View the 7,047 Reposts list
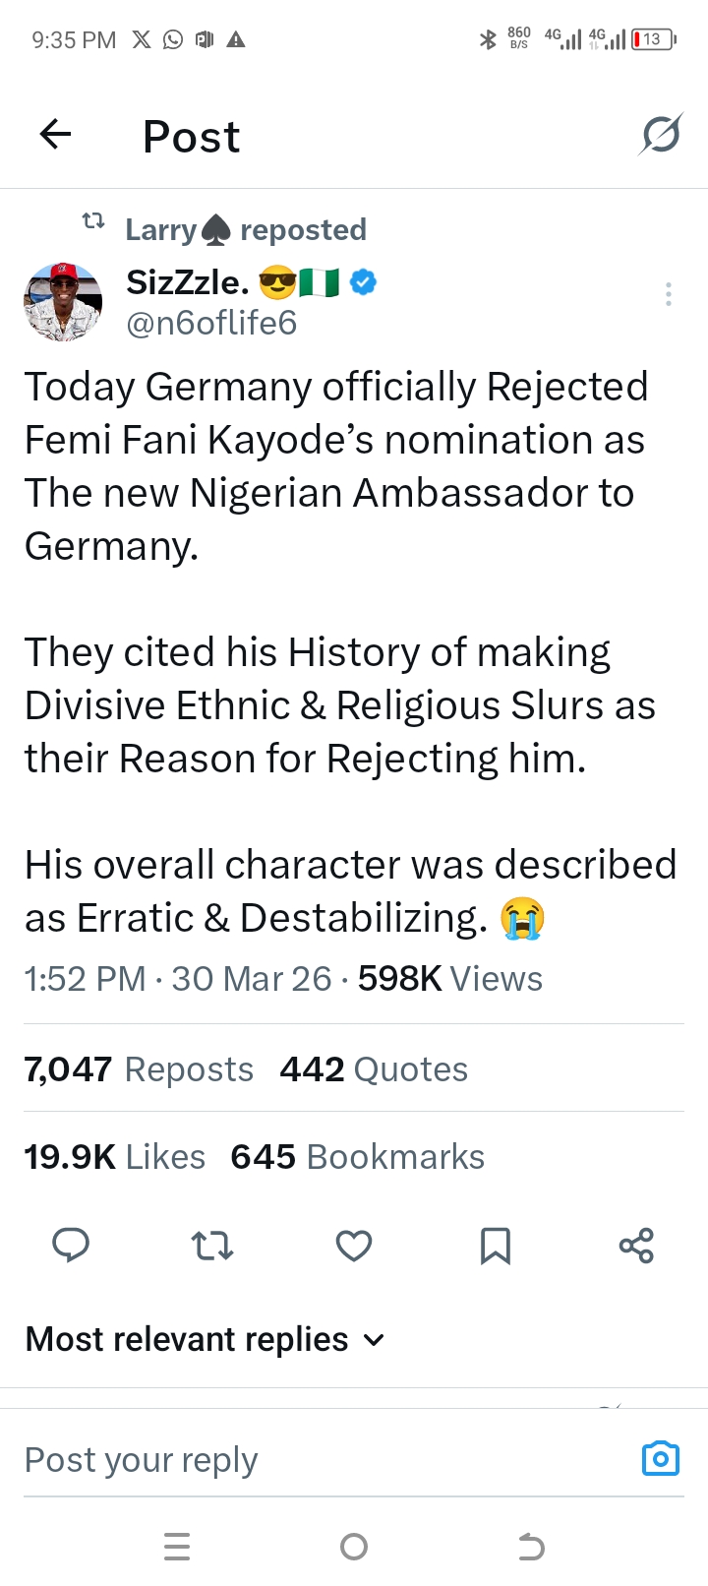Image resolution: width=708 pixels, height=1586 pixels. [x=139, y=1069]
